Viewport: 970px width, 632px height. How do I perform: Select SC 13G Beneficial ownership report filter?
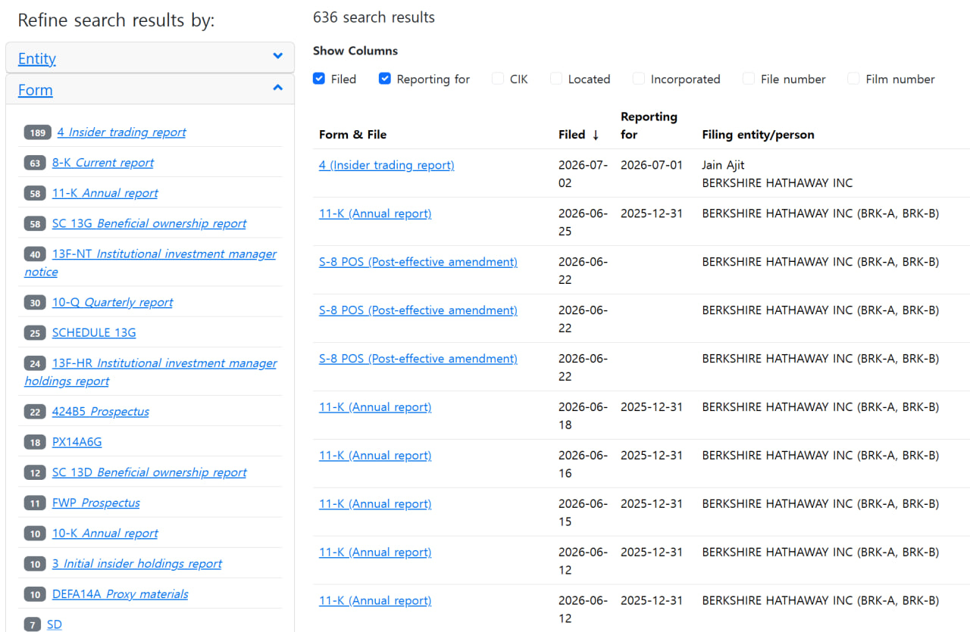pos(149,223)
